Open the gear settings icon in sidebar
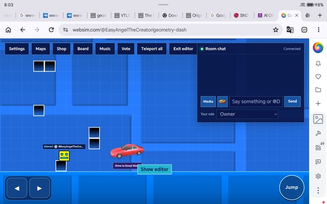 [318, 176]
